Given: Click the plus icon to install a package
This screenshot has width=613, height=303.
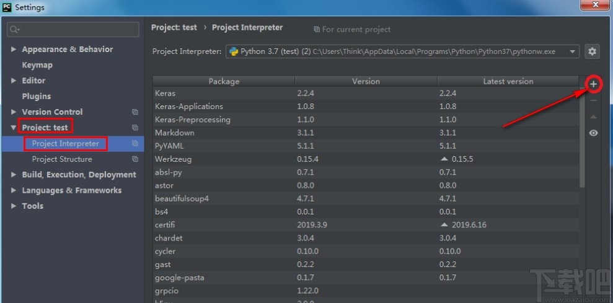Looking at the screenshot, I should click(x=593, y=84).
